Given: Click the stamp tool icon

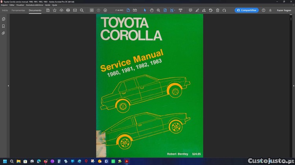Looking at the screenshot, I should [211, 10].
